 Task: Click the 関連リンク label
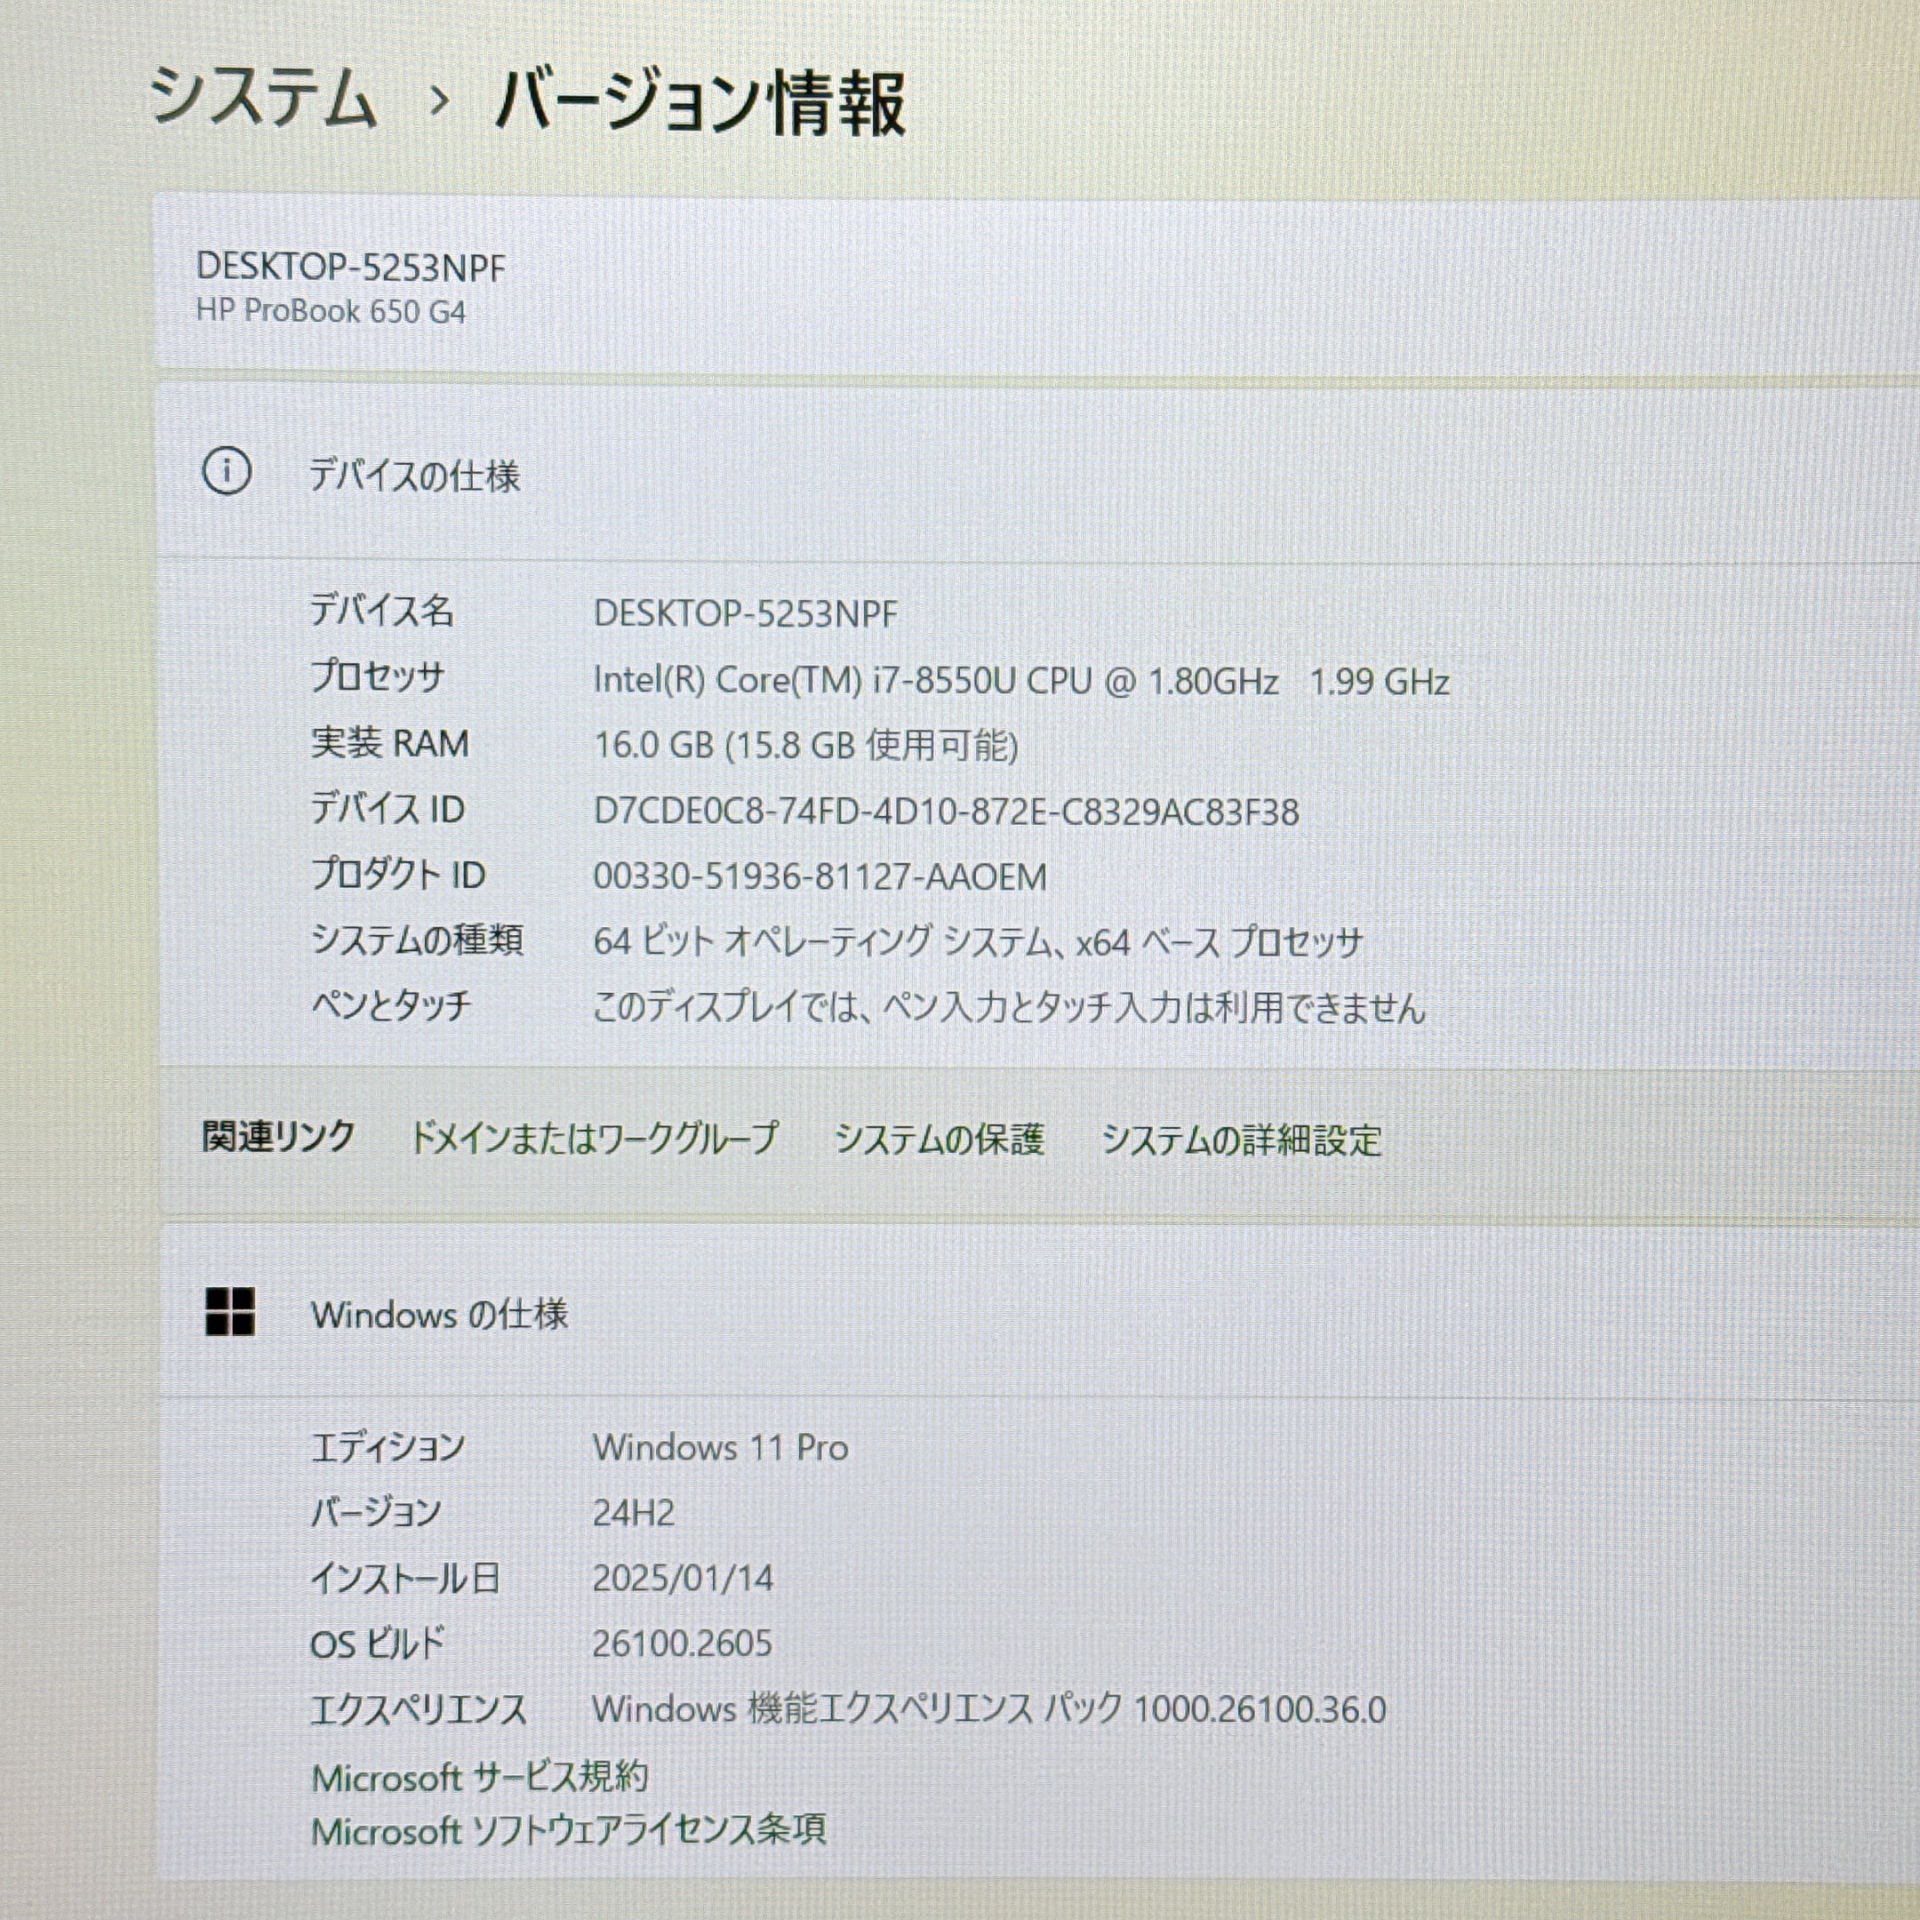pyautogui.click(x=278, y=1136)
